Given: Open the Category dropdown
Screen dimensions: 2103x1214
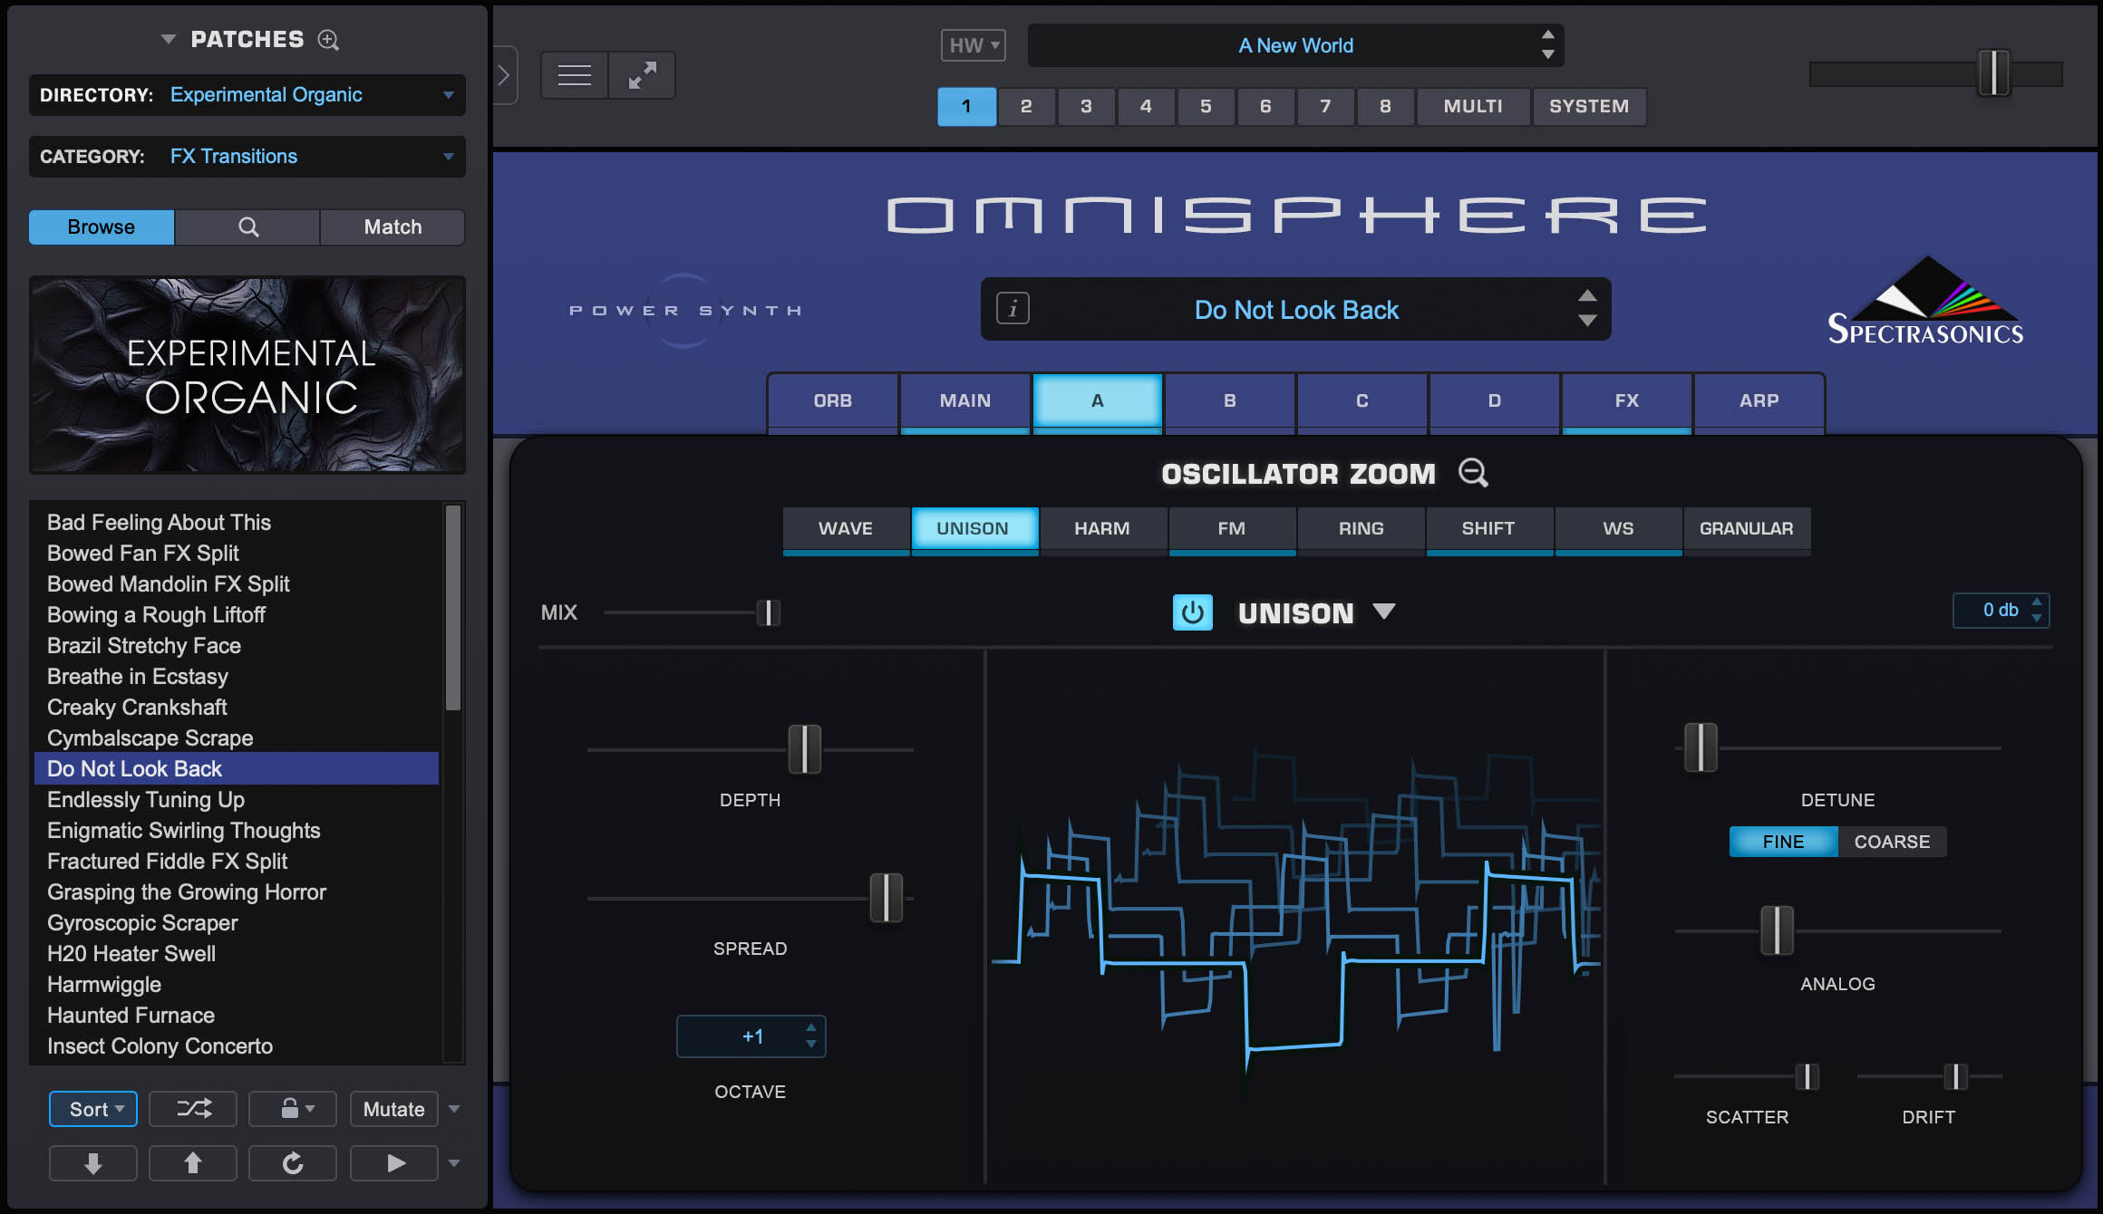Looking at the screenshot, I should click(x=447, y=156).
